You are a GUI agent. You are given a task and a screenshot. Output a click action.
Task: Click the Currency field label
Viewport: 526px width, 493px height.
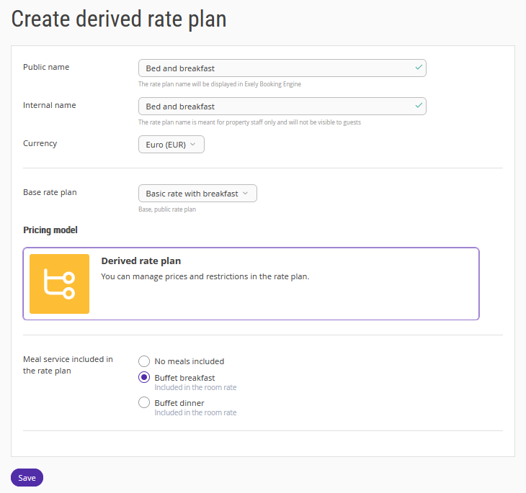pyautogui.click(x=40, y=143)
